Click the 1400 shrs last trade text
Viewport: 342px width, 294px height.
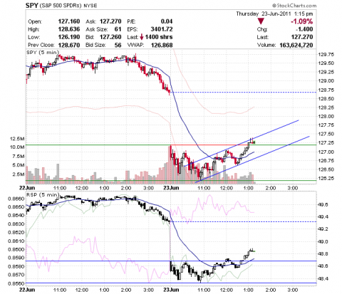159,37
